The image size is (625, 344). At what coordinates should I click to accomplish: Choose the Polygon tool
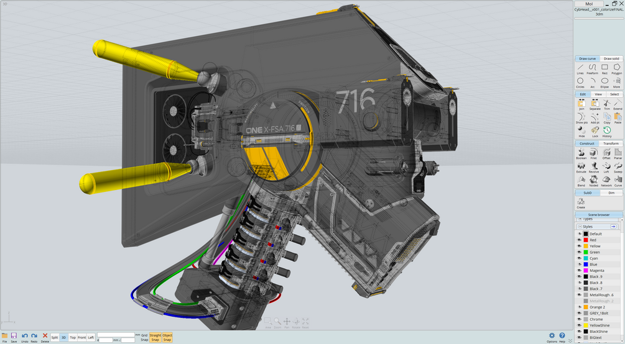(x=617, y=70)
